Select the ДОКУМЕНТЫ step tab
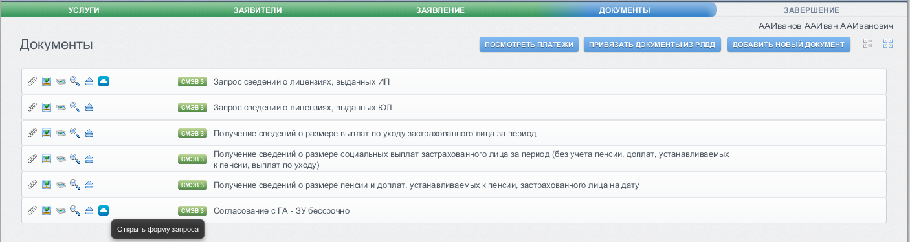910x242 pixels. coord(625,10)
